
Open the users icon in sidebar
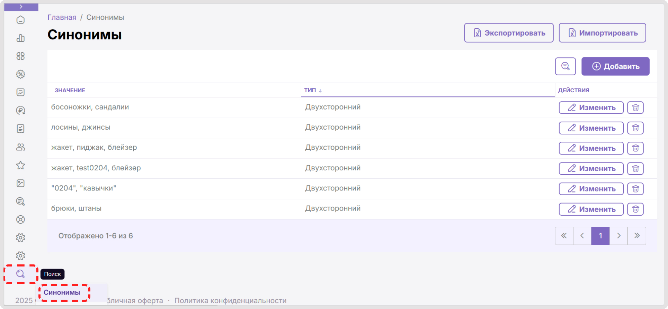(x=21, y=147)
